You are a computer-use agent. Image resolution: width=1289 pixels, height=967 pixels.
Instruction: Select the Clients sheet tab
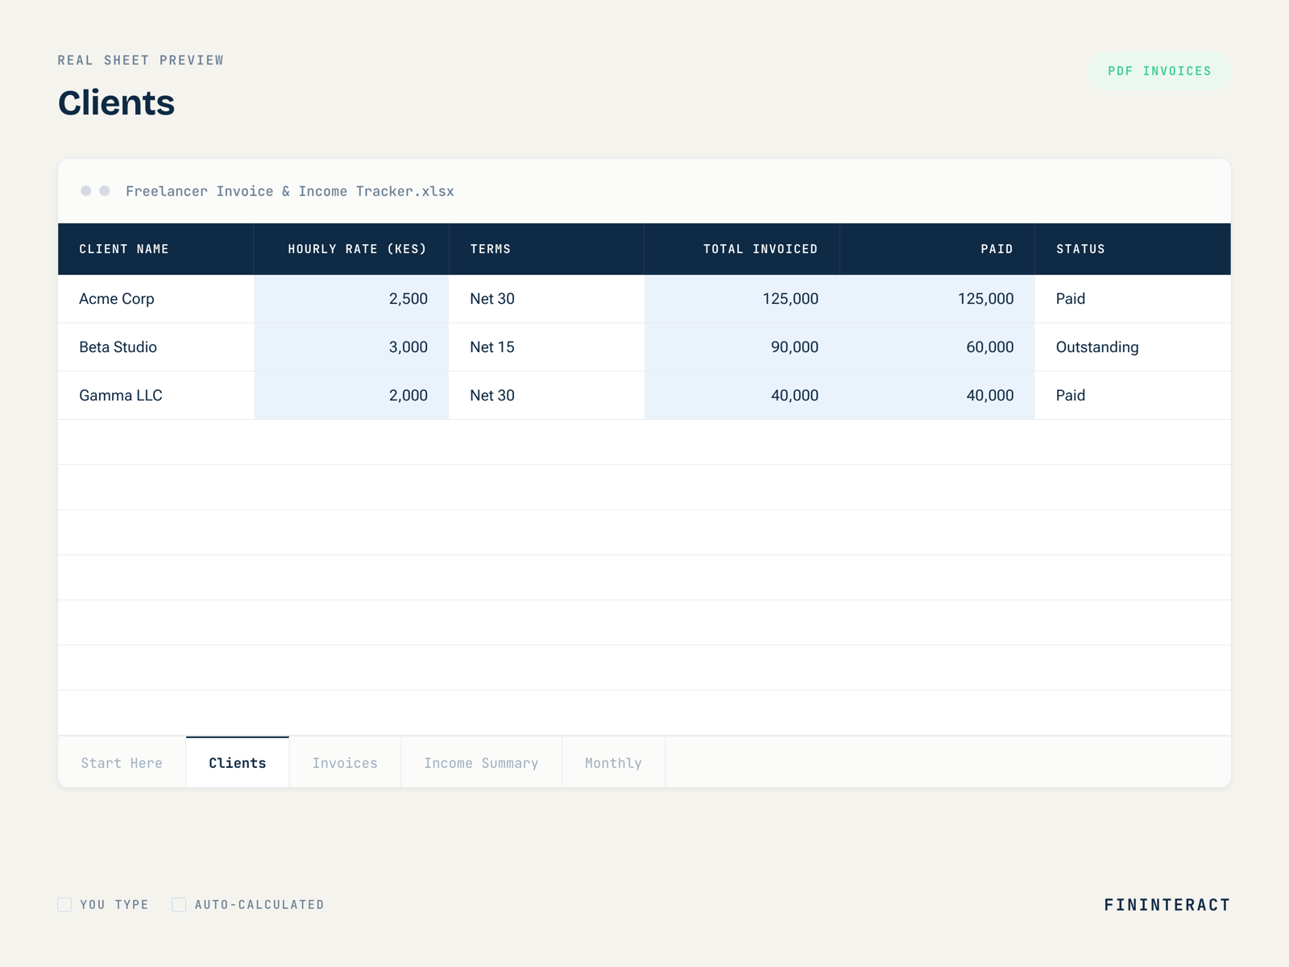pyautogui.click(x=238, y=762)
